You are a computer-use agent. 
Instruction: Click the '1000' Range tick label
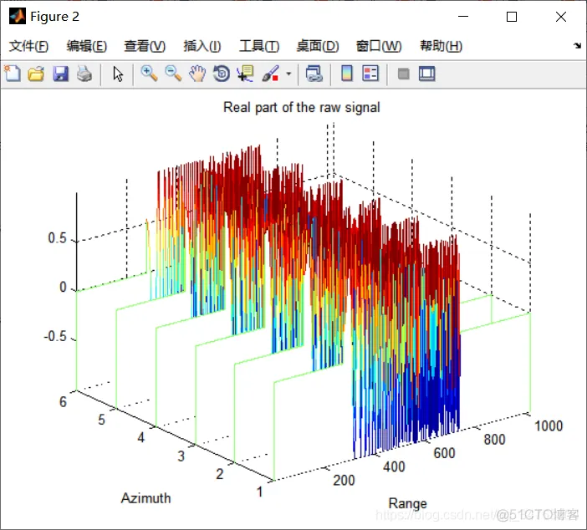point(549,426)
